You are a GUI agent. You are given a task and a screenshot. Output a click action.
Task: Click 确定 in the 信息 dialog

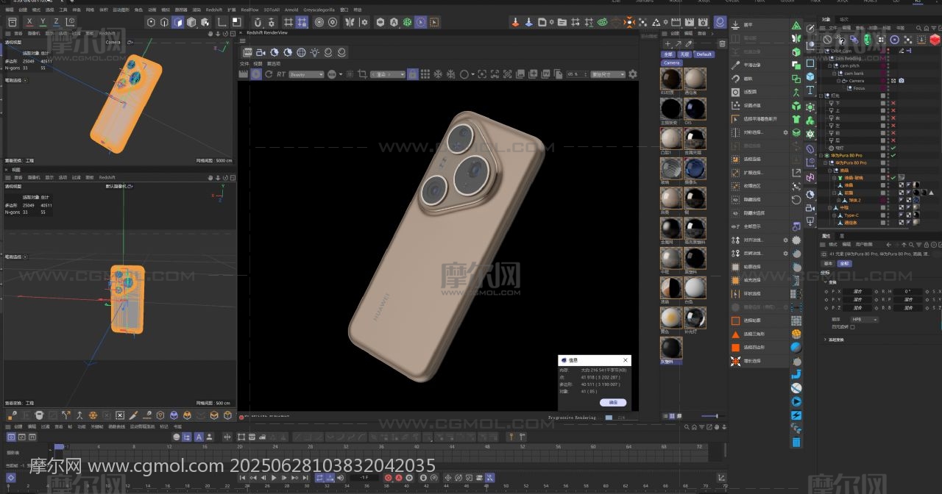click(614, 403)
